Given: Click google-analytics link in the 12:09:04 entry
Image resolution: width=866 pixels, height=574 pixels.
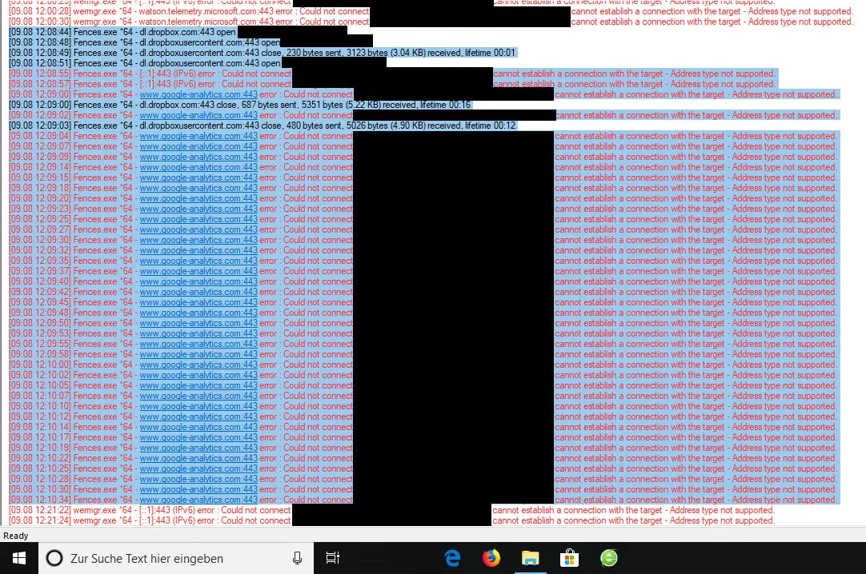Looking at the screenshot, I should 198,136.
